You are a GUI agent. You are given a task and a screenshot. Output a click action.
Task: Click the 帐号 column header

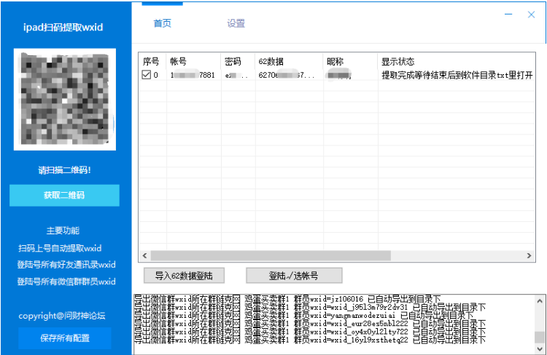point(193,62)
